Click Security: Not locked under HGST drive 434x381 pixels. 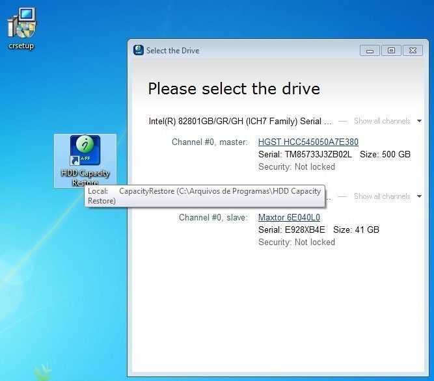[x=297, y=166]
